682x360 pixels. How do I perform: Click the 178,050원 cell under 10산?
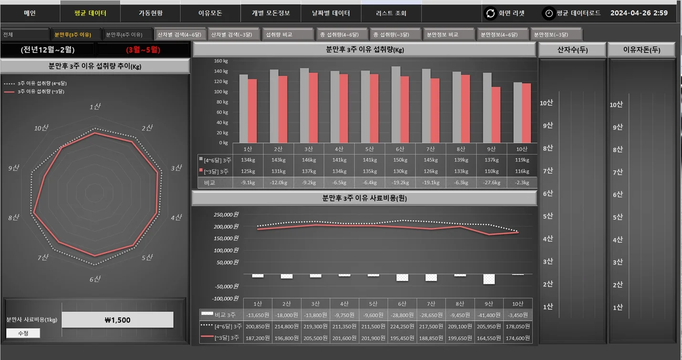518,327
